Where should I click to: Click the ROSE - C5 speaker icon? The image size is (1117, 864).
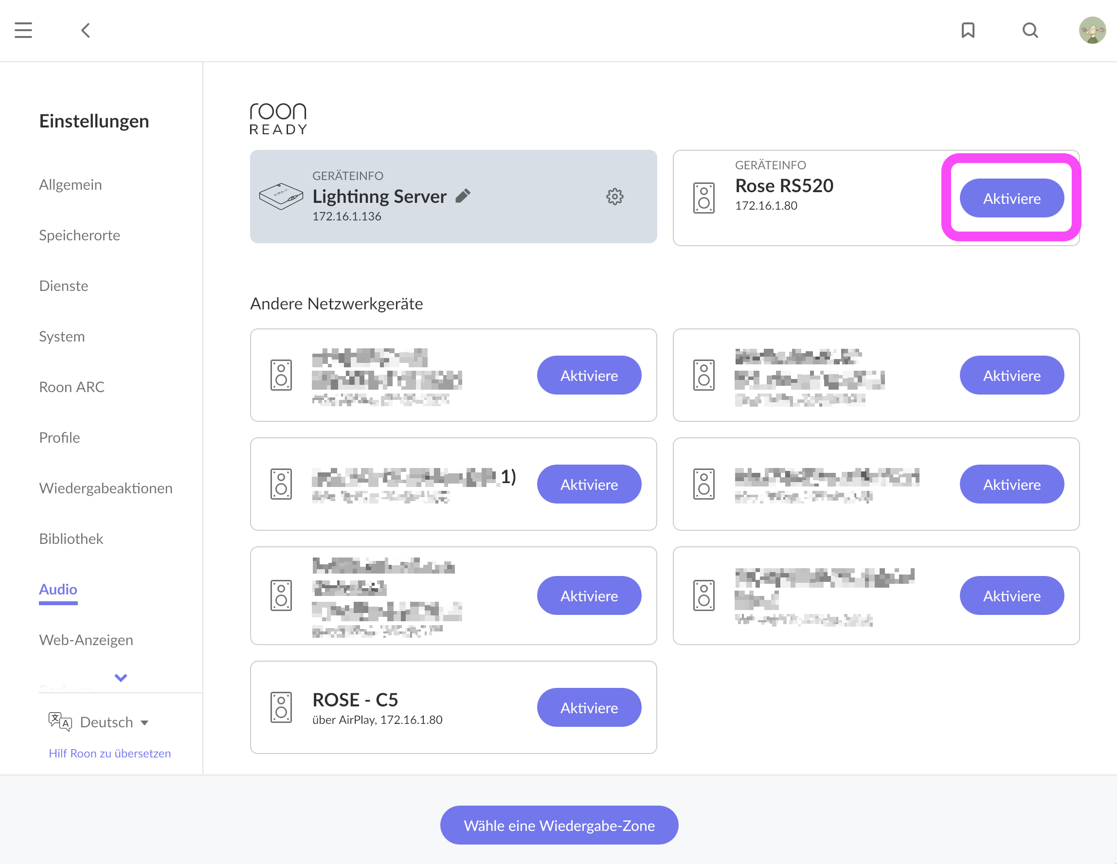281,707
